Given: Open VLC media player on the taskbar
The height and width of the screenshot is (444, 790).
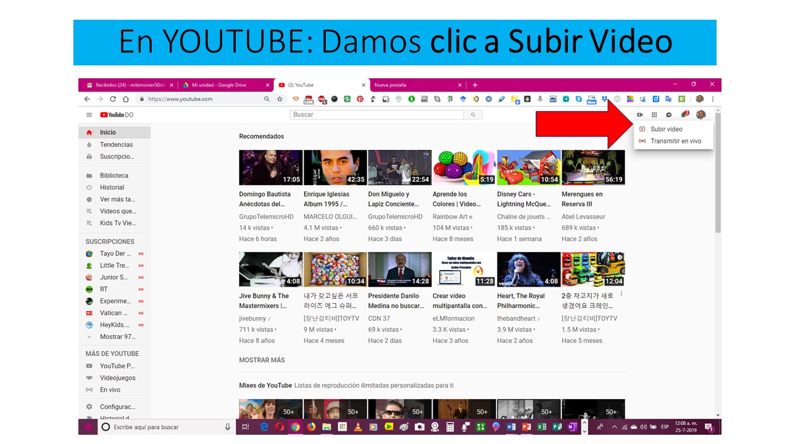Looking at the screenshot, I should point(357,427).
